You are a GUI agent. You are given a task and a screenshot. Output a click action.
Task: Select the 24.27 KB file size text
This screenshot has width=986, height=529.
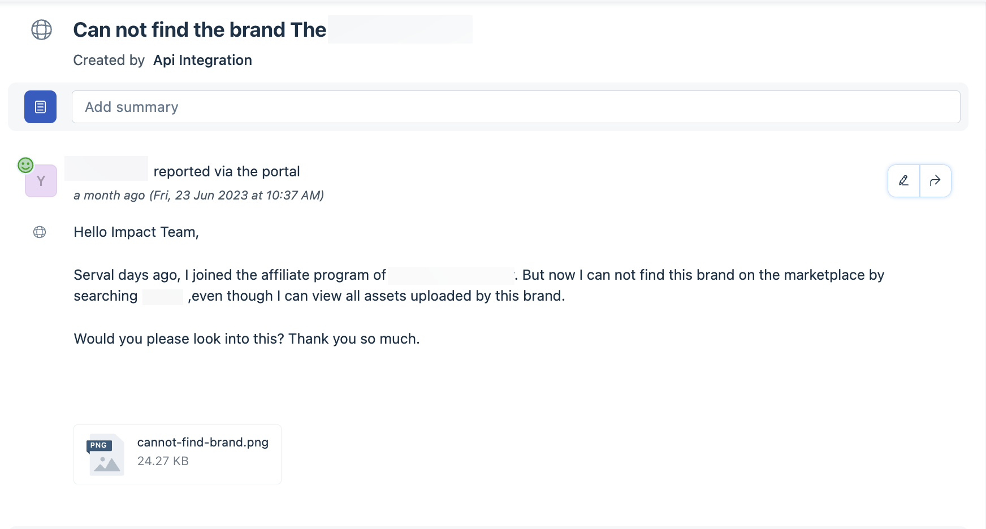tap(162, 461)
